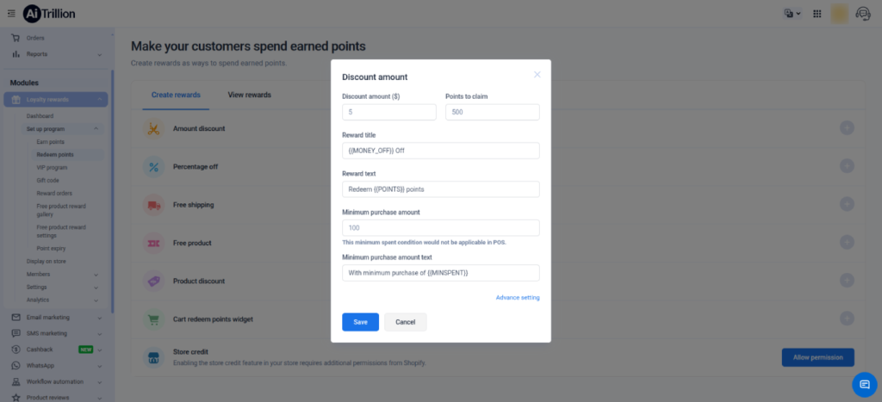Click the support headset icon
The width and height of the screenshot is (882, 402).
pos(865,13)
